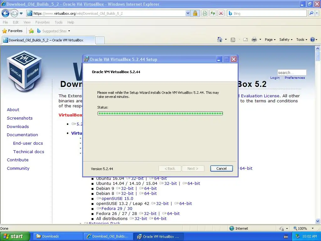The width and height of the screenshot is (321, 241).
Task: Open the Safety command menu
Action: [286, 40]
